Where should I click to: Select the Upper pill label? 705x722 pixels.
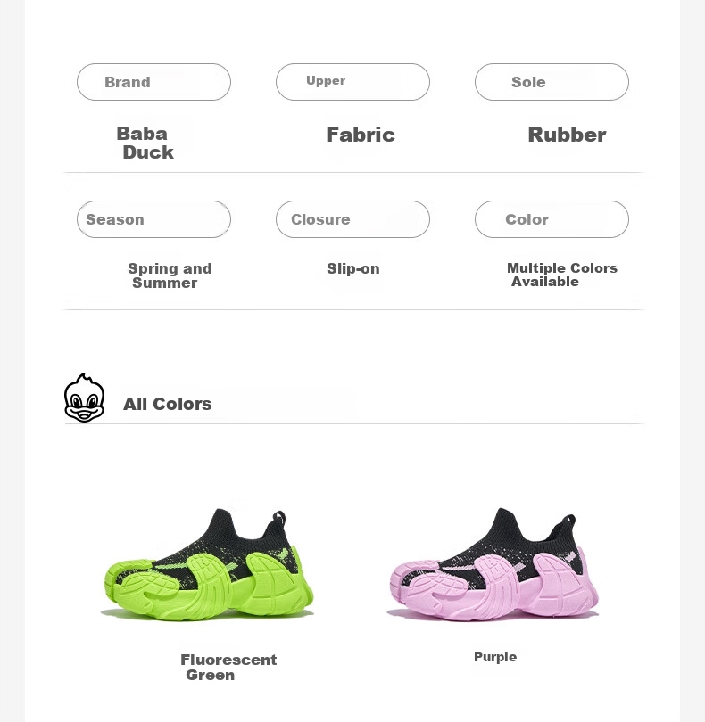tap(352, 82)
